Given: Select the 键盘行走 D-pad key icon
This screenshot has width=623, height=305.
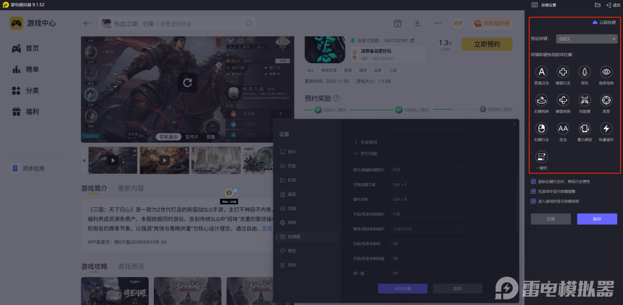Looking at the screenshot, I should [563, 72].
